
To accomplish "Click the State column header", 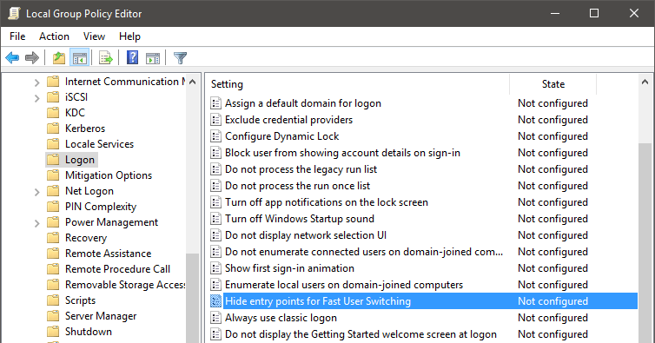I will [553, 84].
